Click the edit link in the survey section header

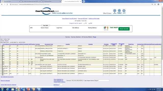pyautogui.click(x=95, y=37)
